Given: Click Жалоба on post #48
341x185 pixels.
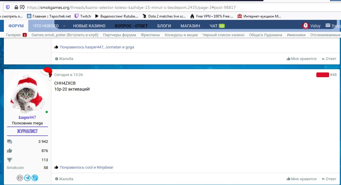Looking at the screenshot, I should 64,179.
